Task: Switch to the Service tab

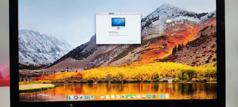Action: (131, 14)
